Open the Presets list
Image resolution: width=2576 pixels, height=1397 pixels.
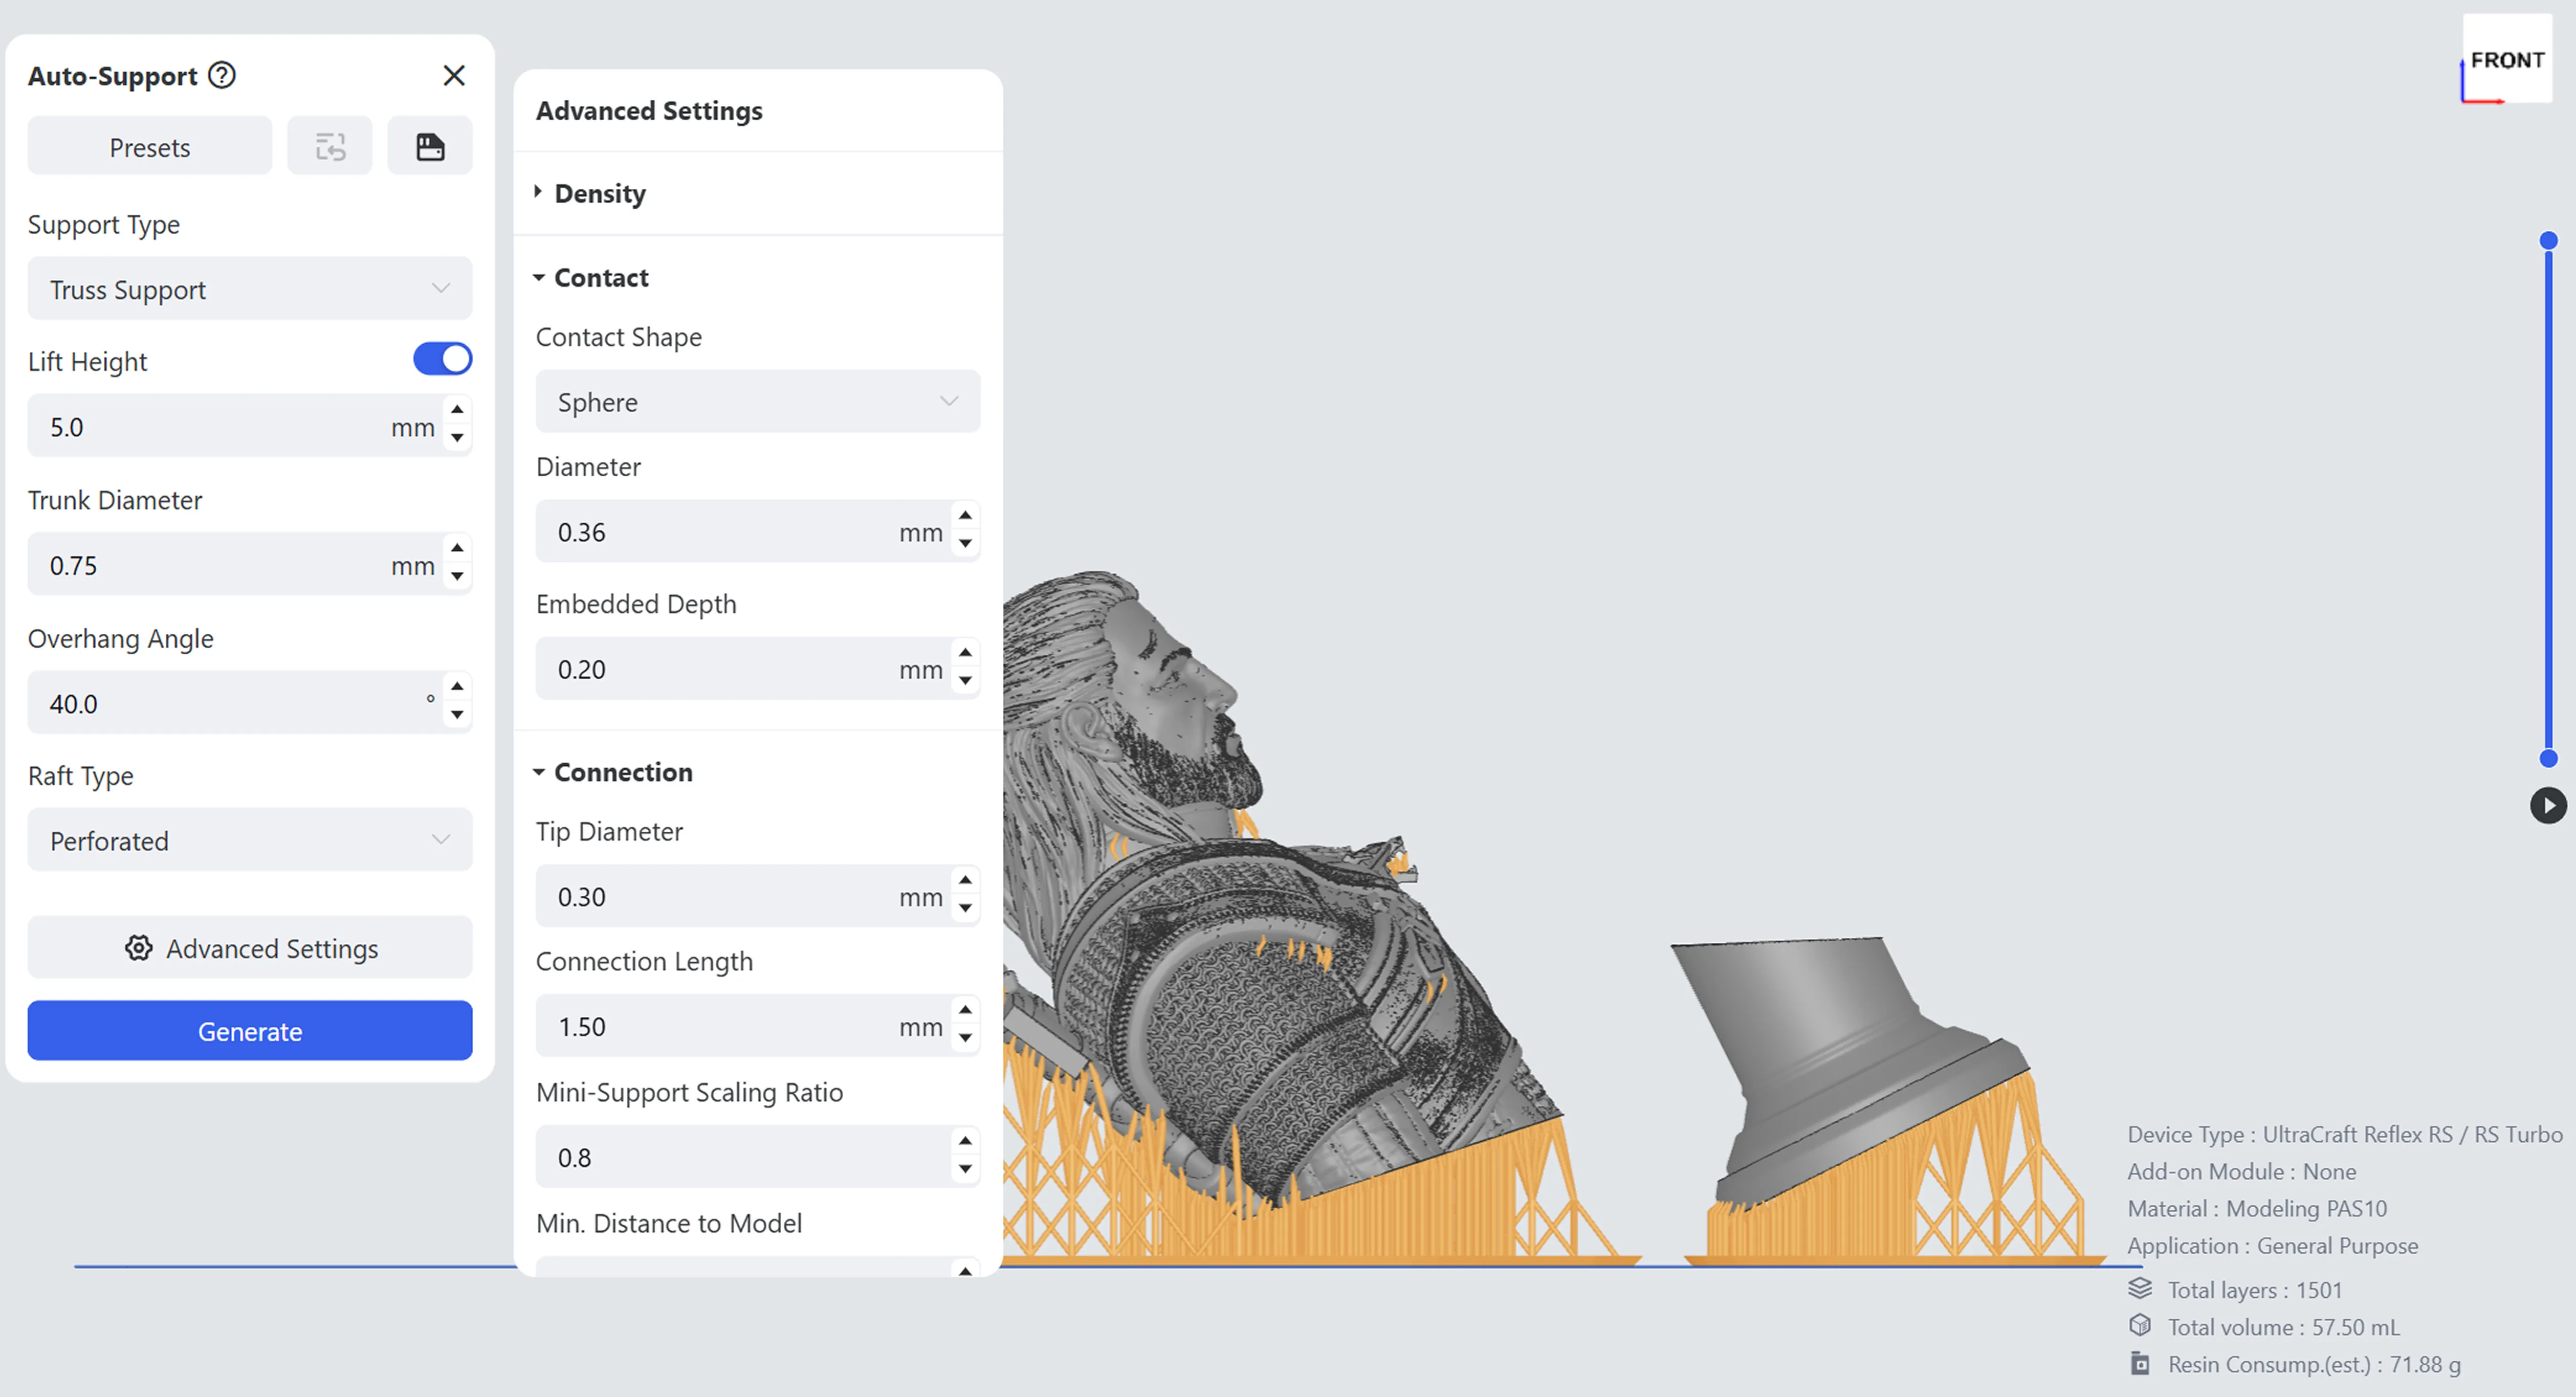tap(150, 147)
